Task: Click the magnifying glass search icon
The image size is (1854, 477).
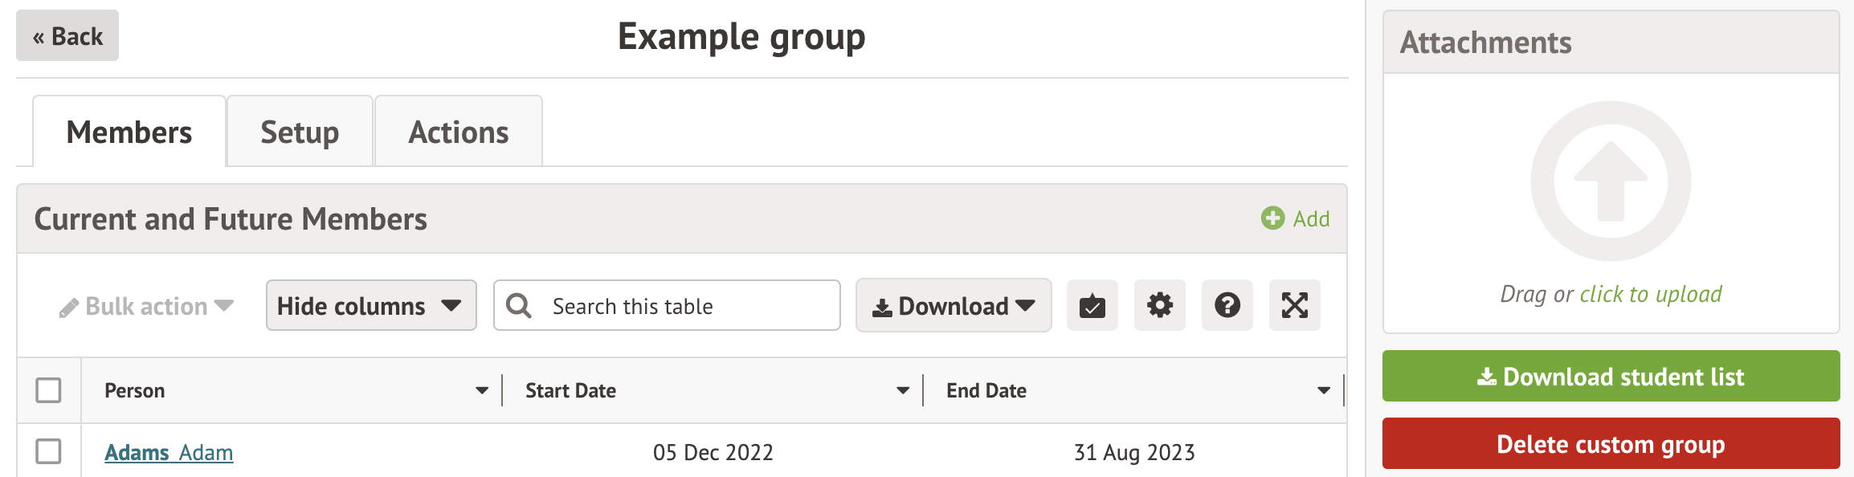Action: (x=519, y=306)
